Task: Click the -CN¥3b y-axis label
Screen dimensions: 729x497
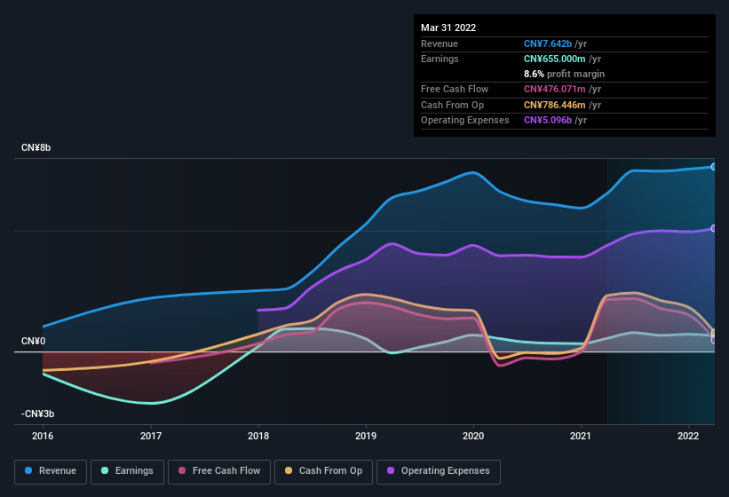Action: [x=37, y=414]
